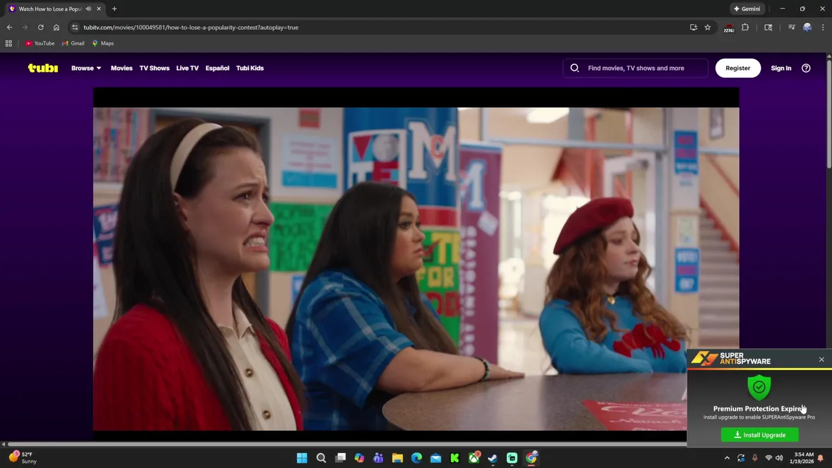Mute the tab audio speaker icon
This screenshot has width=832, height=468.
[x=88, y=9]
